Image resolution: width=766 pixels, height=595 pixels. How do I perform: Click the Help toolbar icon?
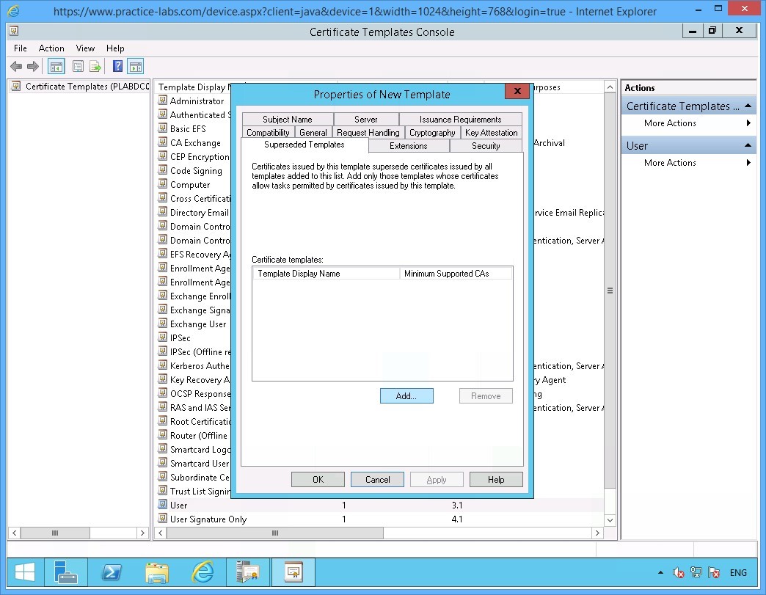pyautogui.click(x=118, y=66)
